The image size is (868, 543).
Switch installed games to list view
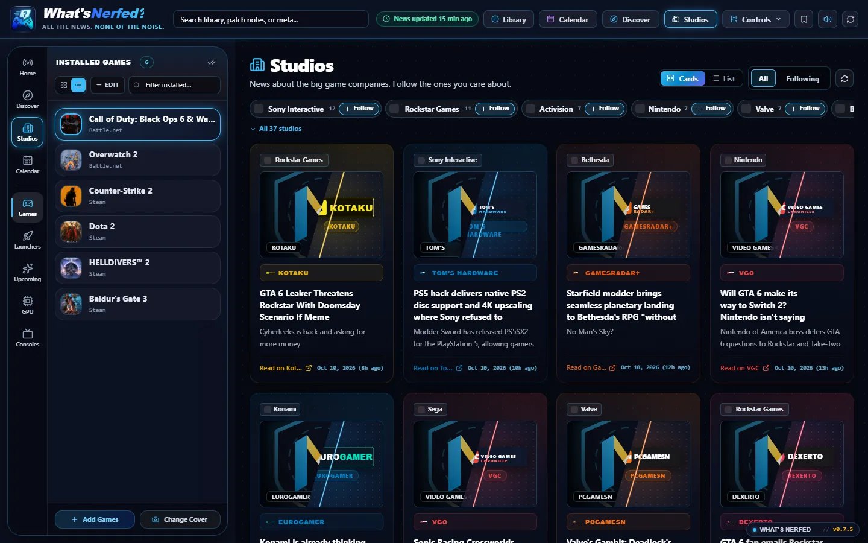point(78,85)
